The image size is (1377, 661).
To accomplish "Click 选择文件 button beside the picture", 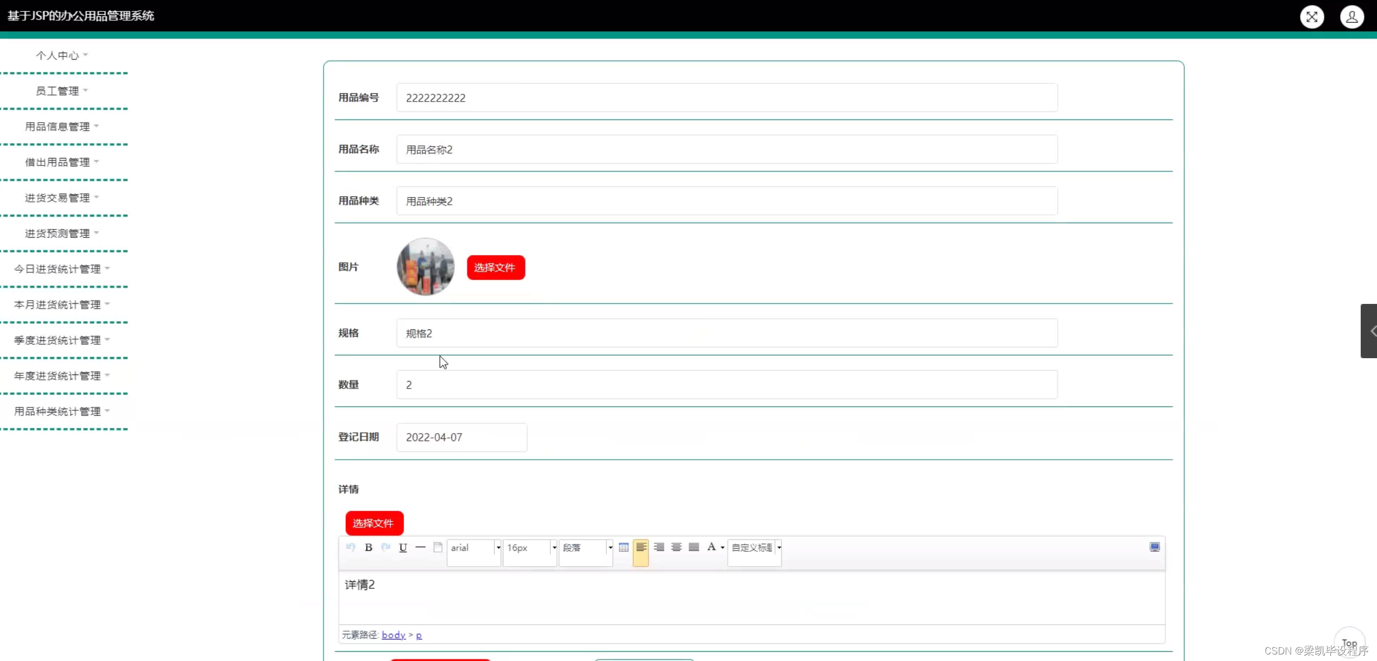I will click(495, 268).
